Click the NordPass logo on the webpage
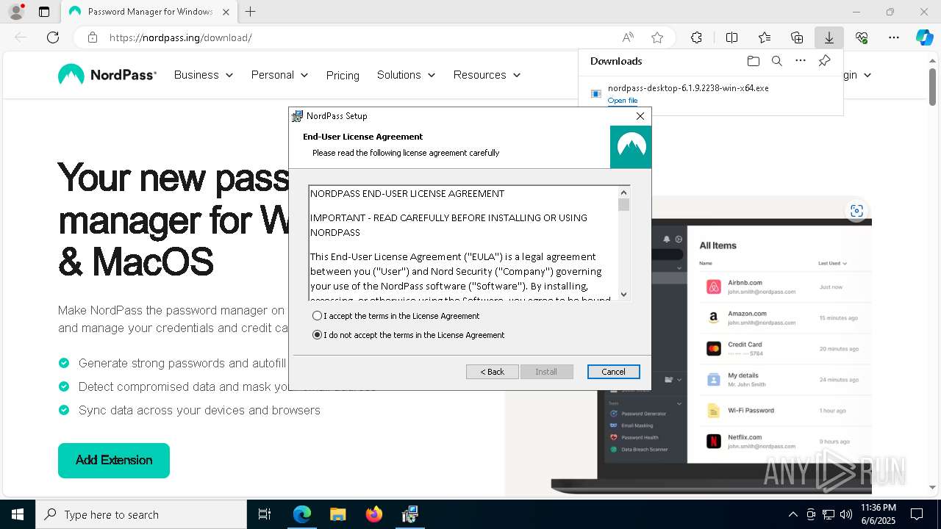Image resolution: width=941 pixels, height=529 pixels. click(107, 75)
